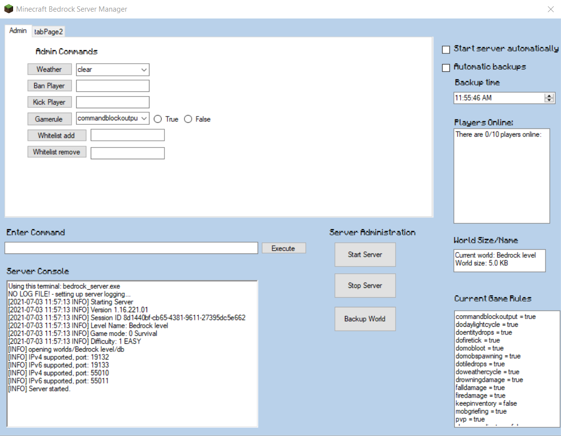Image resolution: width=561 pixels, height=436 pixels.
Task: Click the Backup World button
Action: coord(365,319)
